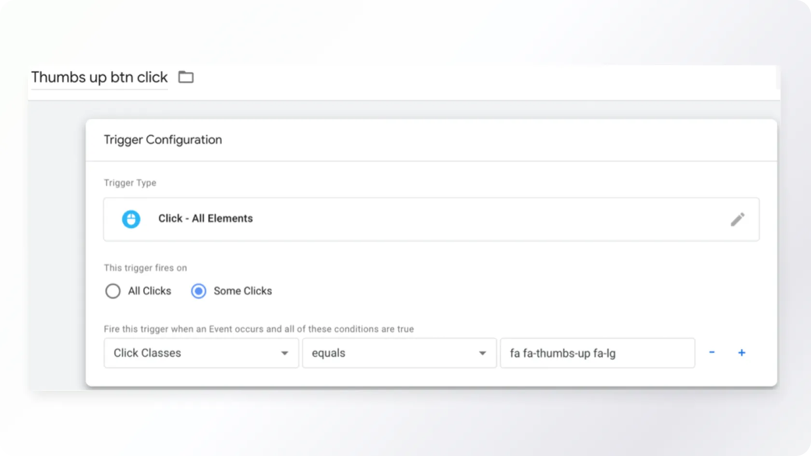
Task: Click the 'fa fa-thumbs-up fa-lg' value field
Action: click(x=597, y=353)
